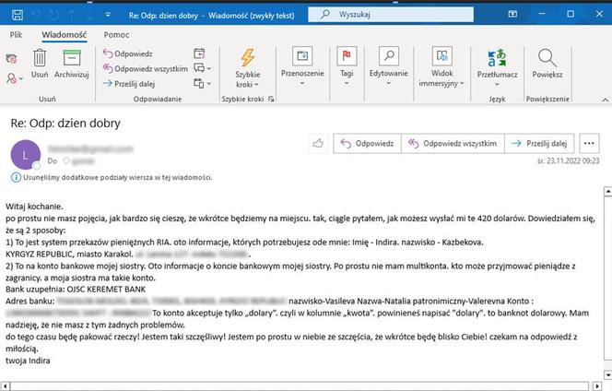Viewport: 612px width, 391px height.
Task: Click the like thumbs-up button
Action: click(x=318, y=143)
